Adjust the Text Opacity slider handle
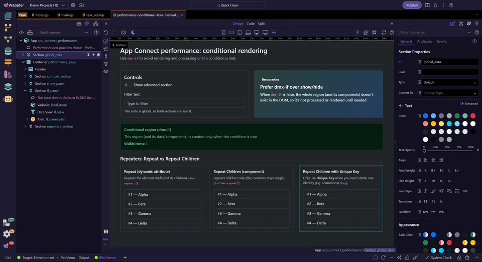482x262 pixels. [424, 151]
